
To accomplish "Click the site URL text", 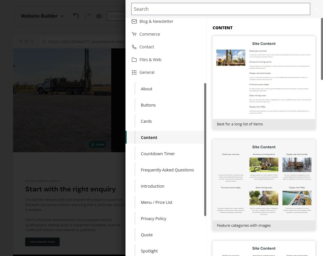I will click(86, 41).
